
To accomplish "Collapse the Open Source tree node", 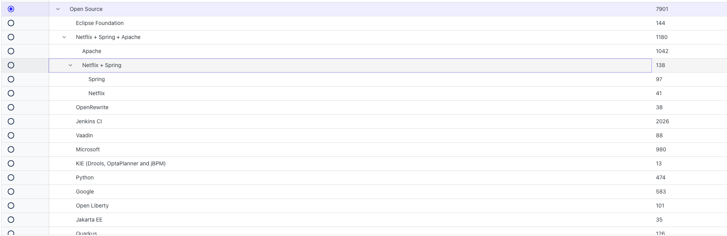I will point(58,9).
